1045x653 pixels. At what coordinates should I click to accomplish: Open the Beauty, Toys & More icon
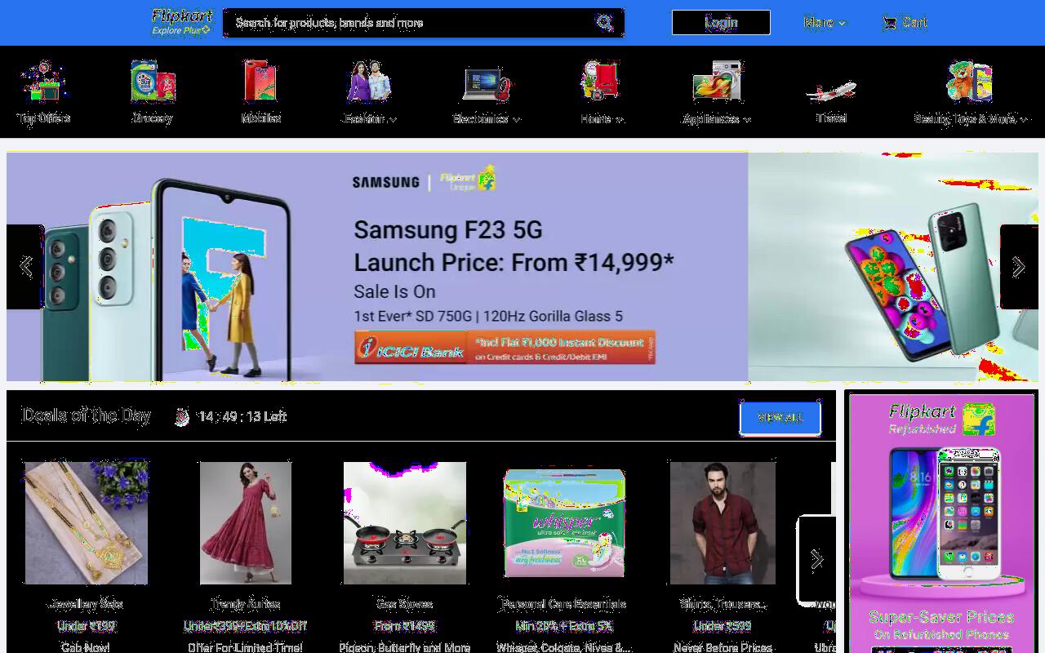tap(969, 82)
